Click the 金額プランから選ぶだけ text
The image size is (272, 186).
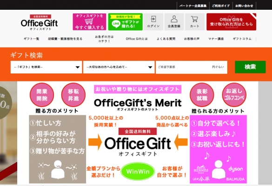pyautogui.click(x=103, y=172)
